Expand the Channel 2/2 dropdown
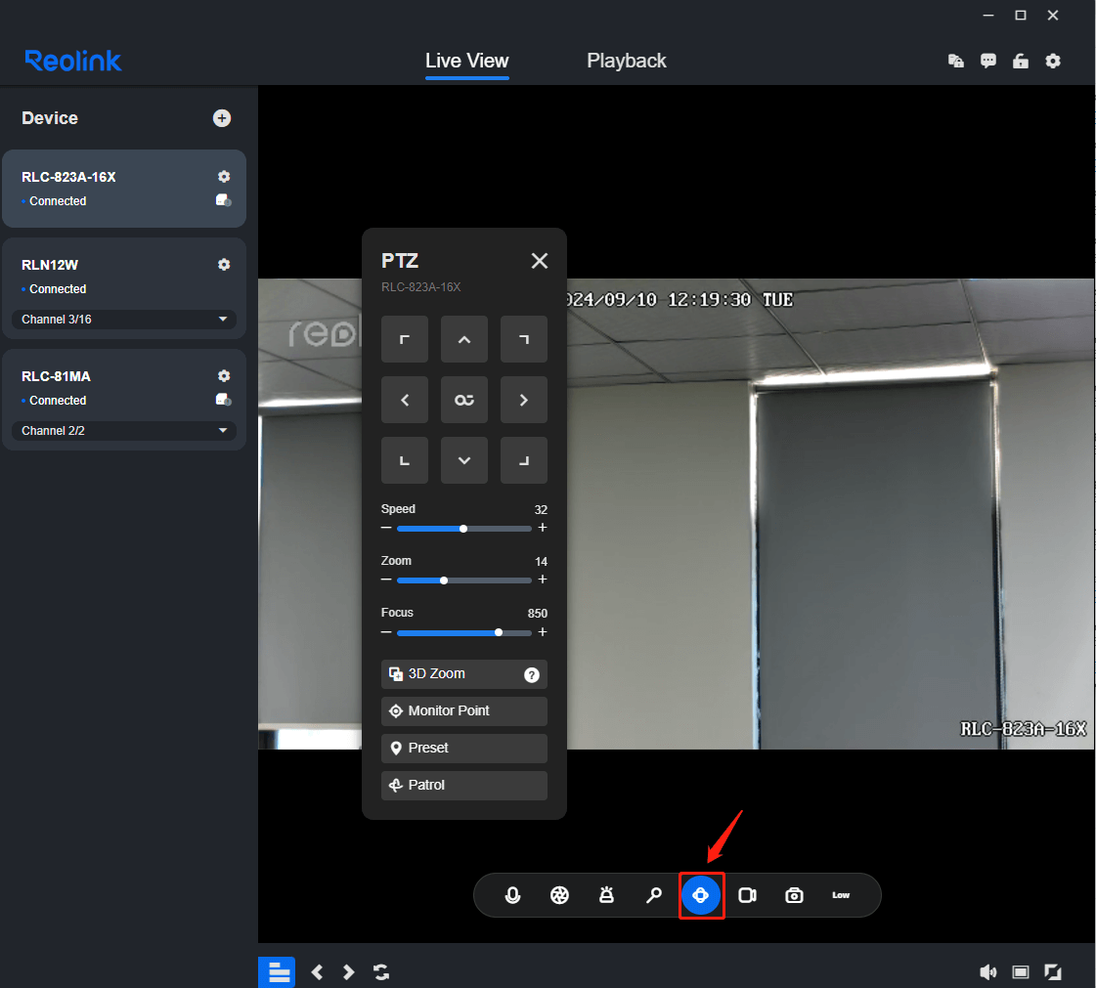Viewport: 1096px width, 988px height. [x=124, y=430]
